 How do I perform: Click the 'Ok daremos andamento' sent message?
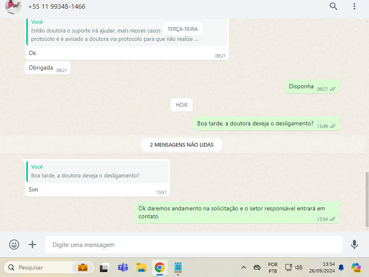click(237, 212)
